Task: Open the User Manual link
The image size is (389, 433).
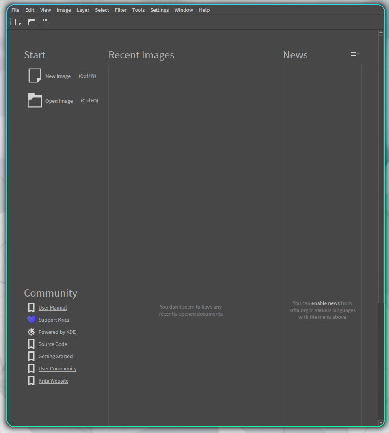Action: 52,307
